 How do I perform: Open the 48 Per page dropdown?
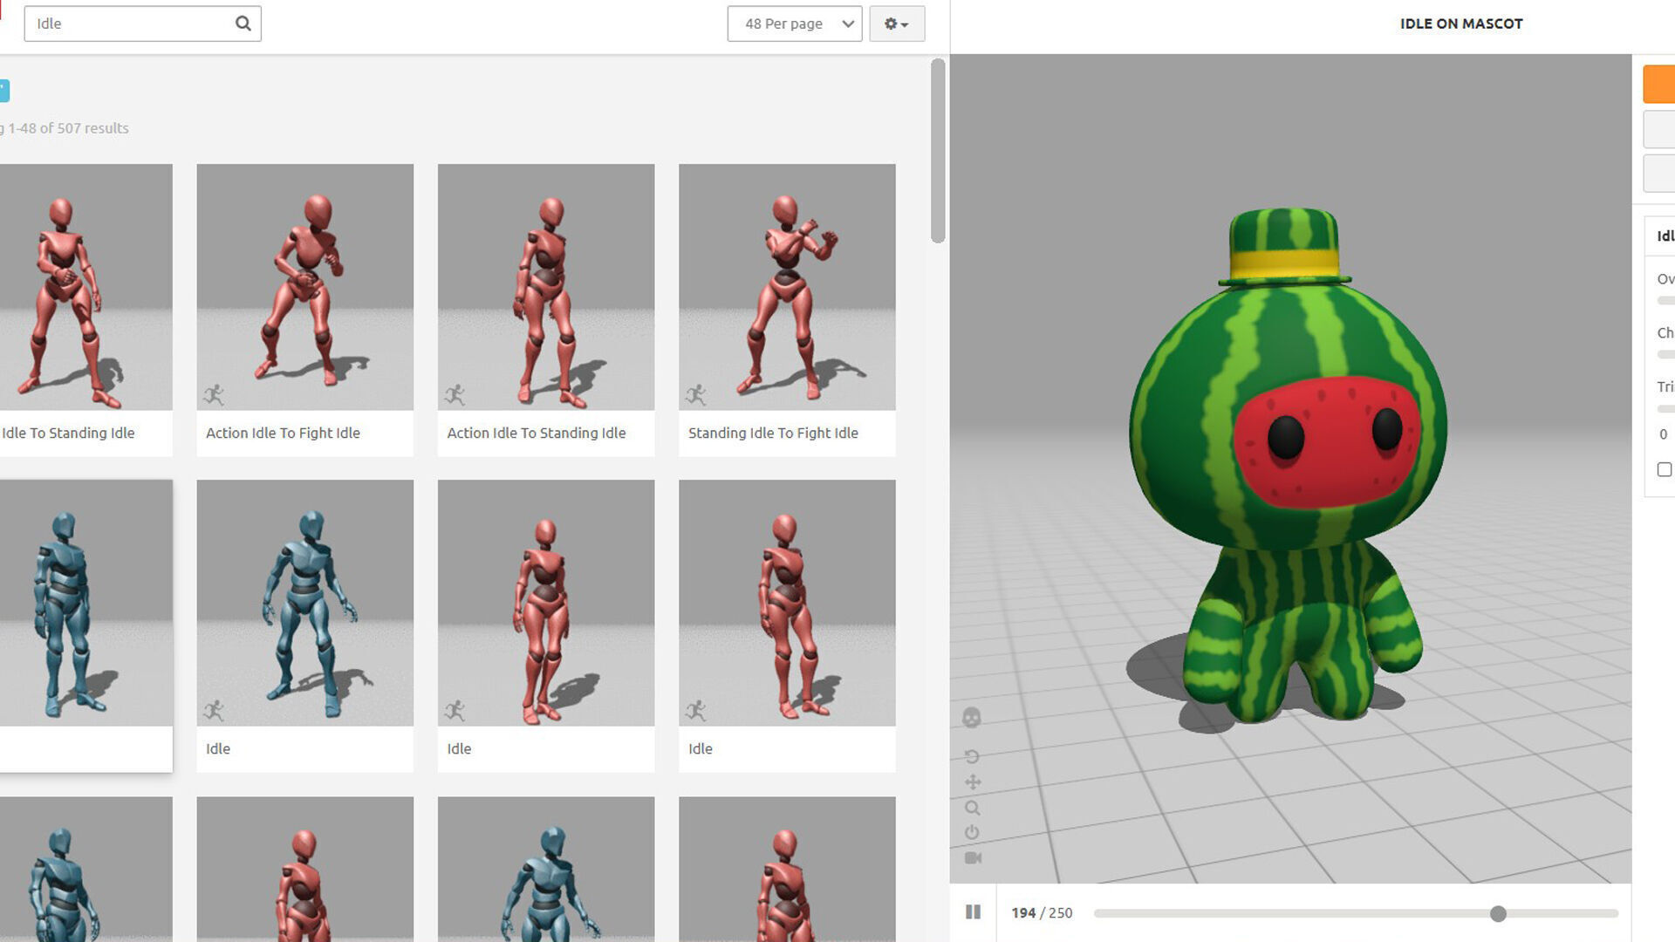[x=795, y=24]
